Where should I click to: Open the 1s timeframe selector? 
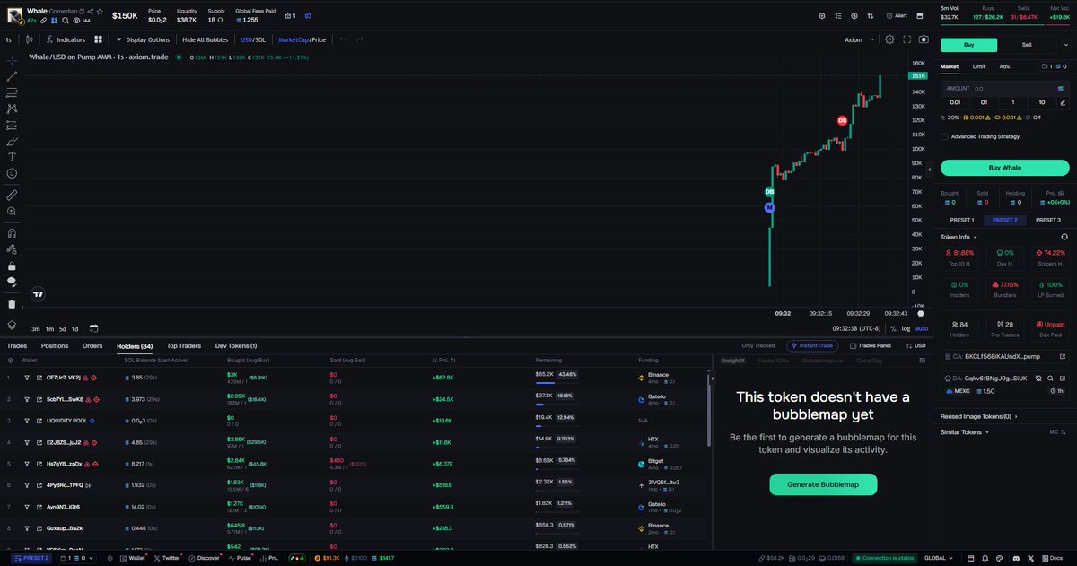(8, 39)
